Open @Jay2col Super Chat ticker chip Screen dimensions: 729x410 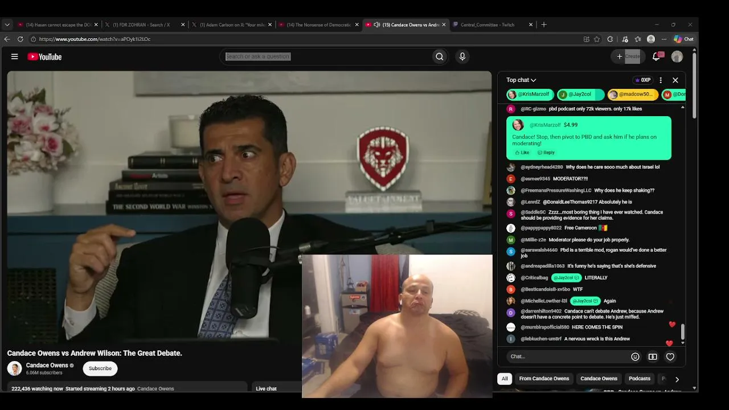[580, 95]
